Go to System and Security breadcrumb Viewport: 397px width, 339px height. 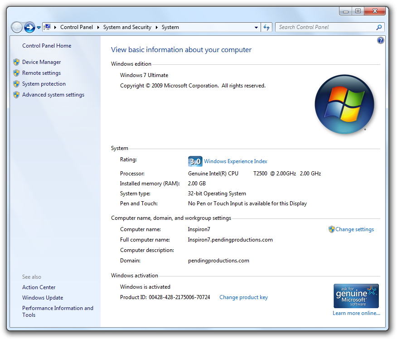click(127, 27)
